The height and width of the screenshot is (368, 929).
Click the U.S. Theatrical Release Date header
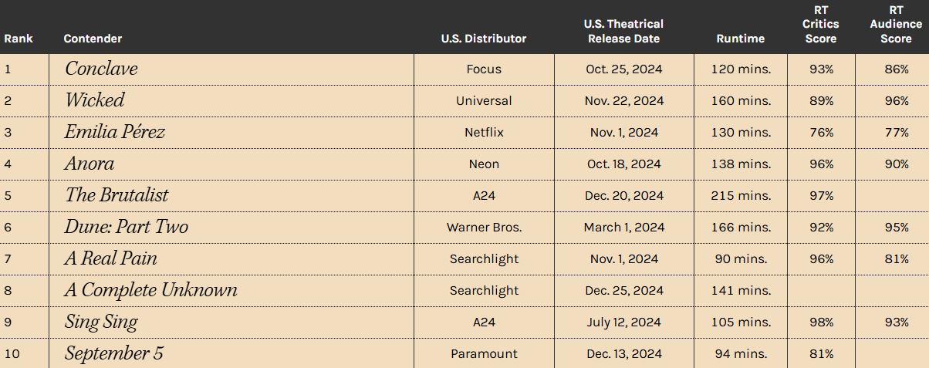pos(623,31)
